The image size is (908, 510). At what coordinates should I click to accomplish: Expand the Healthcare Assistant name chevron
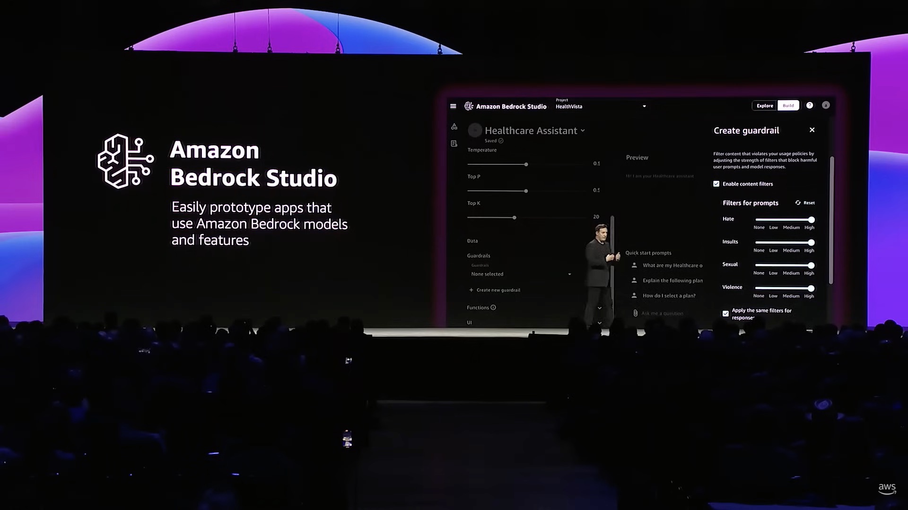(583, 131)
